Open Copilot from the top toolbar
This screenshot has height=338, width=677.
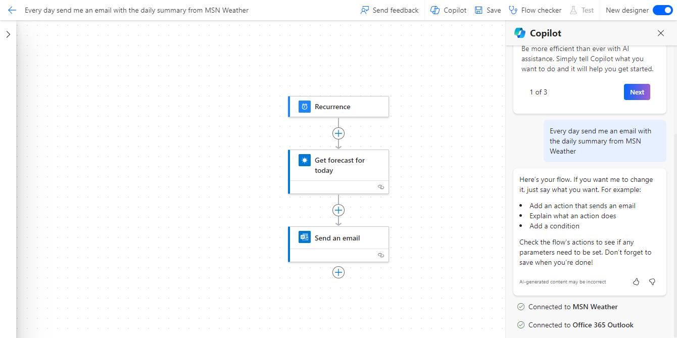pos(448,10)
